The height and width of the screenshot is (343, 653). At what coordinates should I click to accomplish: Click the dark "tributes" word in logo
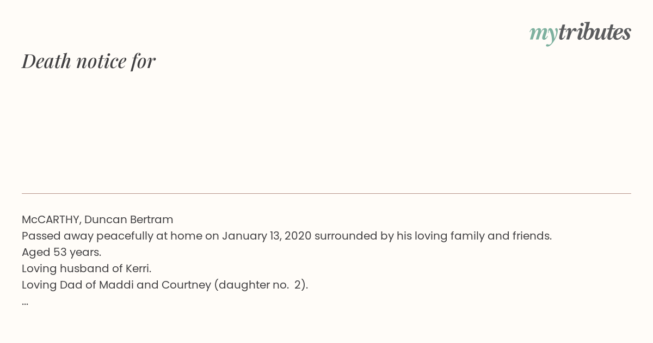(x=594, y=32)
